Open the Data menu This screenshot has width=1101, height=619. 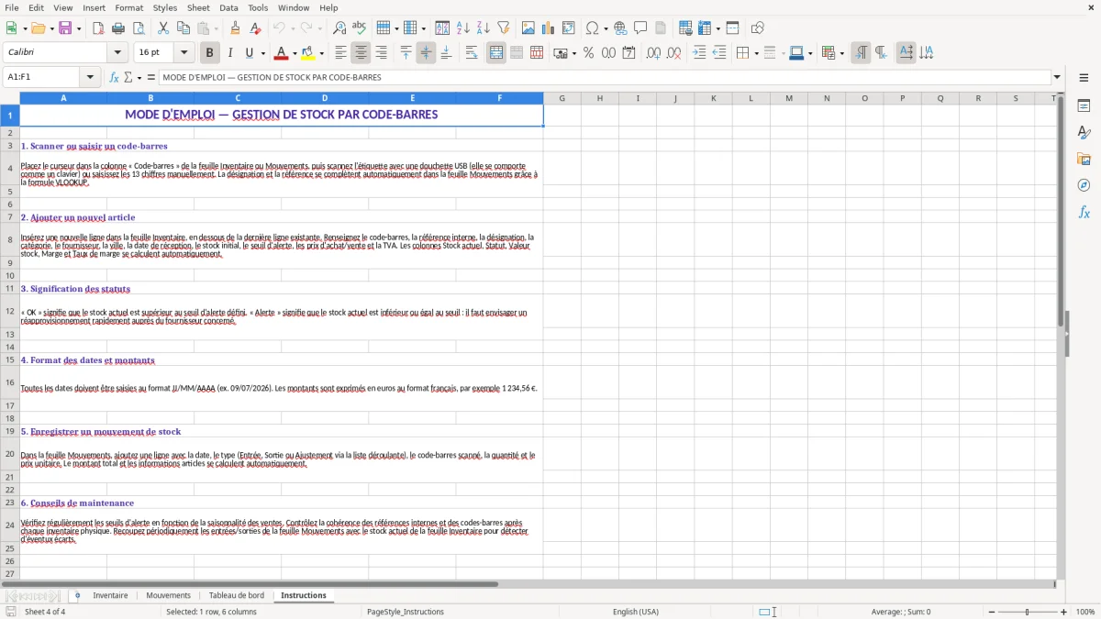pyautogui.click(x=228, y=7)
